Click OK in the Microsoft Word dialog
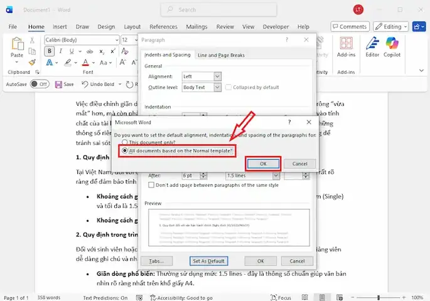This screenshot has width=430, height=301. [263, 164]
